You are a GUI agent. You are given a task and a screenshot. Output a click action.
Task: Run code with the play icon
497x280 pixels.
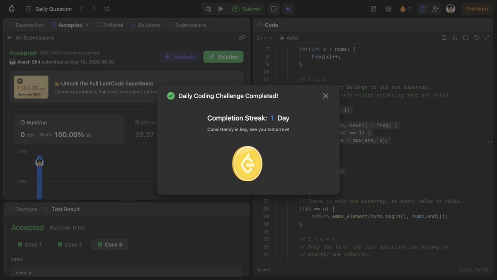(x=221, y=9)
